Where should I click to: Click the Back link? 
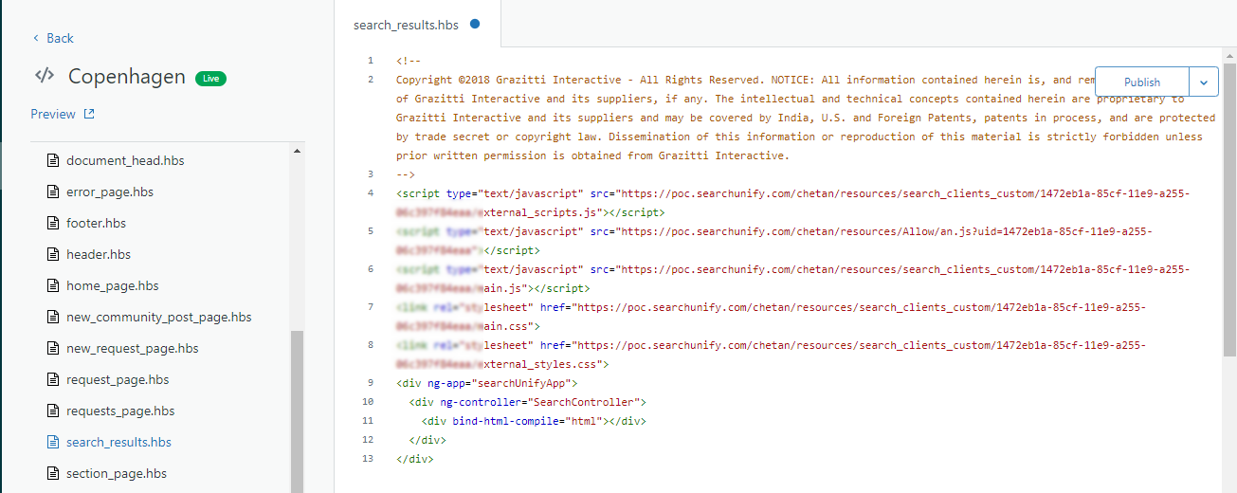pyautogui.click(x=53, y=38)
